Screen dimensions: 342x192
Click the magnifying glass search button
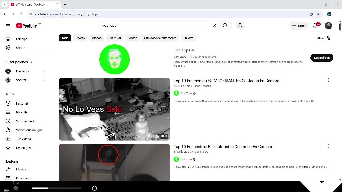(225, 26)
